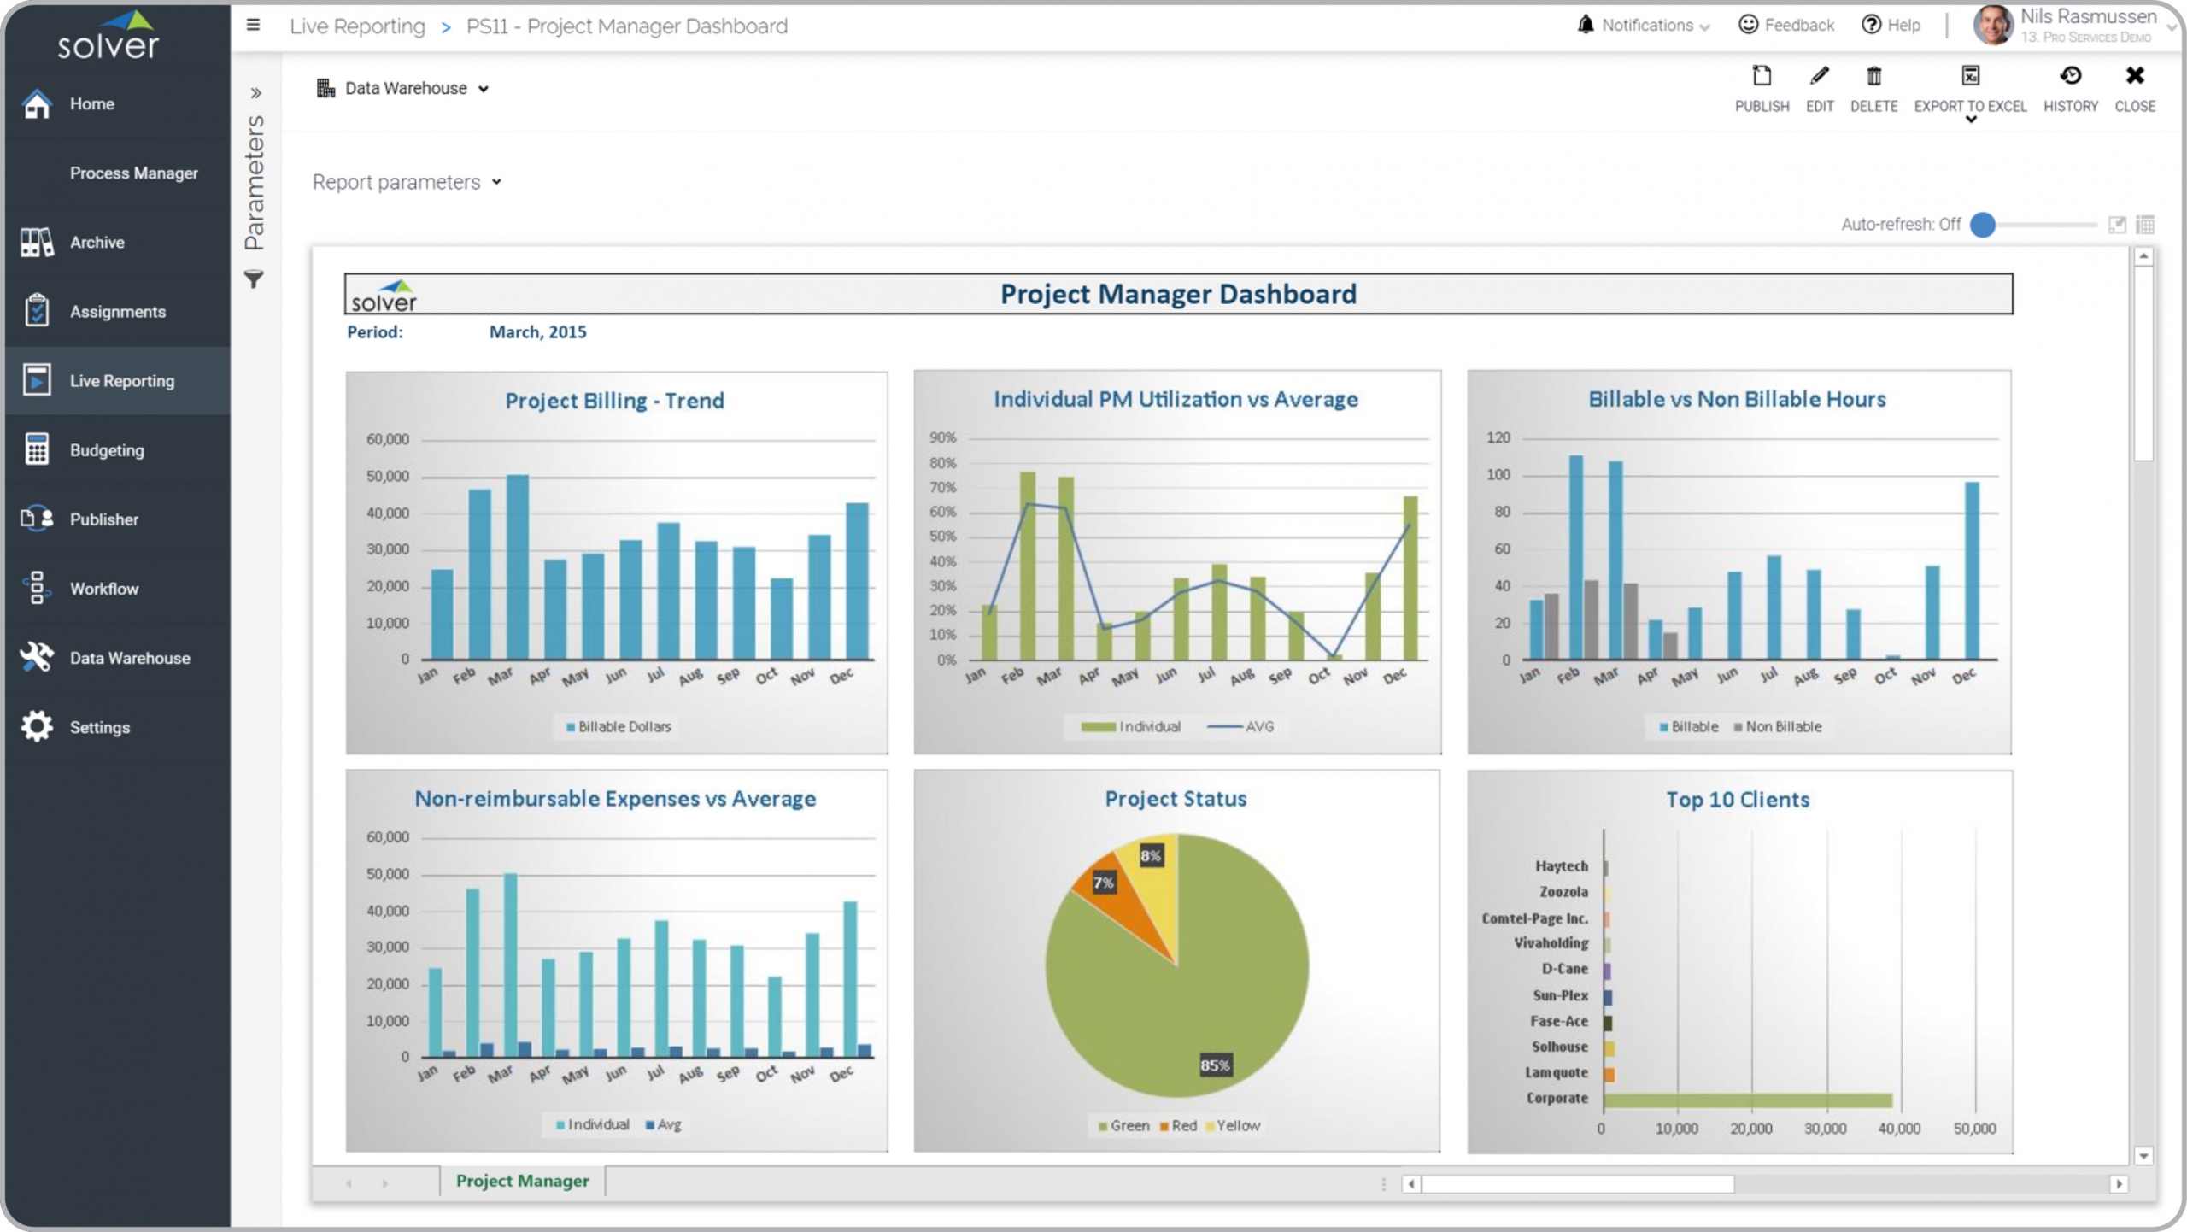The image size is (2187, 1232).
Task: Toggle the Auto-refresh slider switch
Action: pos(1984,225)
